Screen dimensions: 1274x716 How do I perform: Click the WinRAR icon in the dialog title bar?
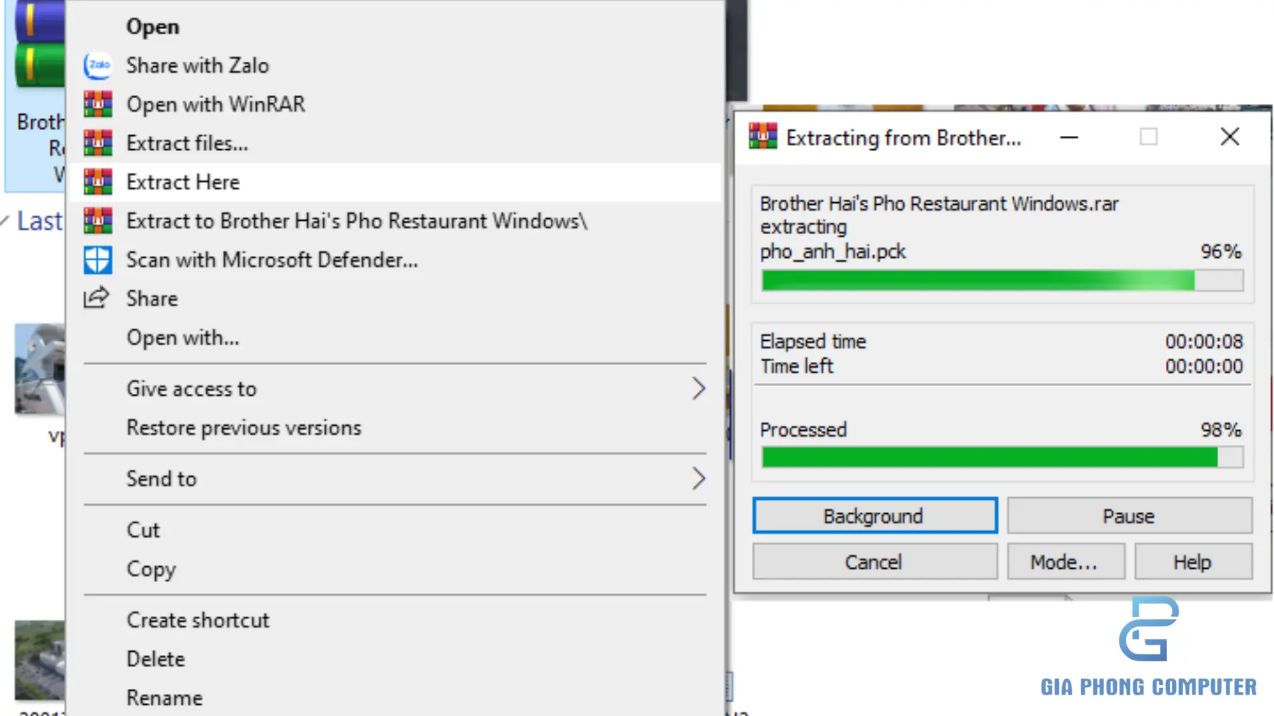[x=763, y=137]
